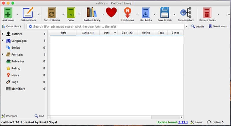
Task: Click the Fetch news icon
Action: pyautogui.click(x=127, y=13)
